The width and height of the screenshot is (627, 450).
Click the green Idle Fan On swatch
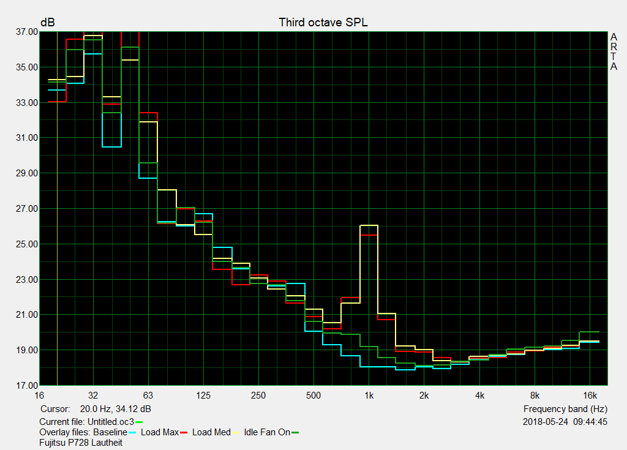click(295, 433)
